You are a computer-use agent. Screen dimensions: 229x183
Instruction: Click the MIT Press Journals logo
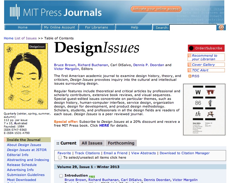pos(56,12)
